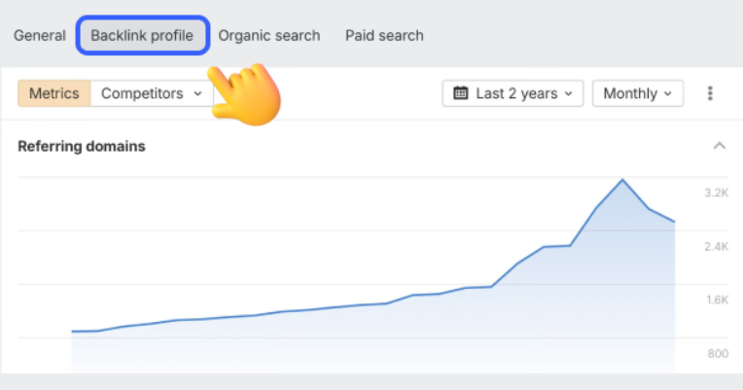This screenshot has width=743, height=390.
Task: Click the 3.2K axis label
Action: pyautogui.click(x=716, y=193)
